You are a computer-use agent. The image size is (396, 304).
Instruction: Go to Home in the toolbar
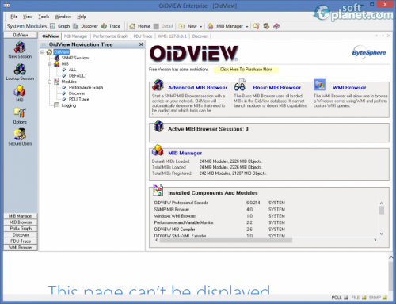[139, 26]
